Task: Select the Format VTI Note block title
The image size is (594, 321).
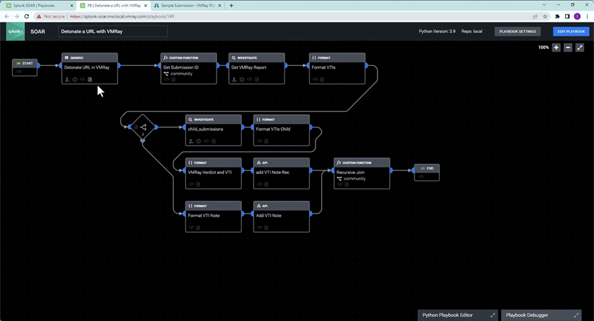Action: (204, 216)
